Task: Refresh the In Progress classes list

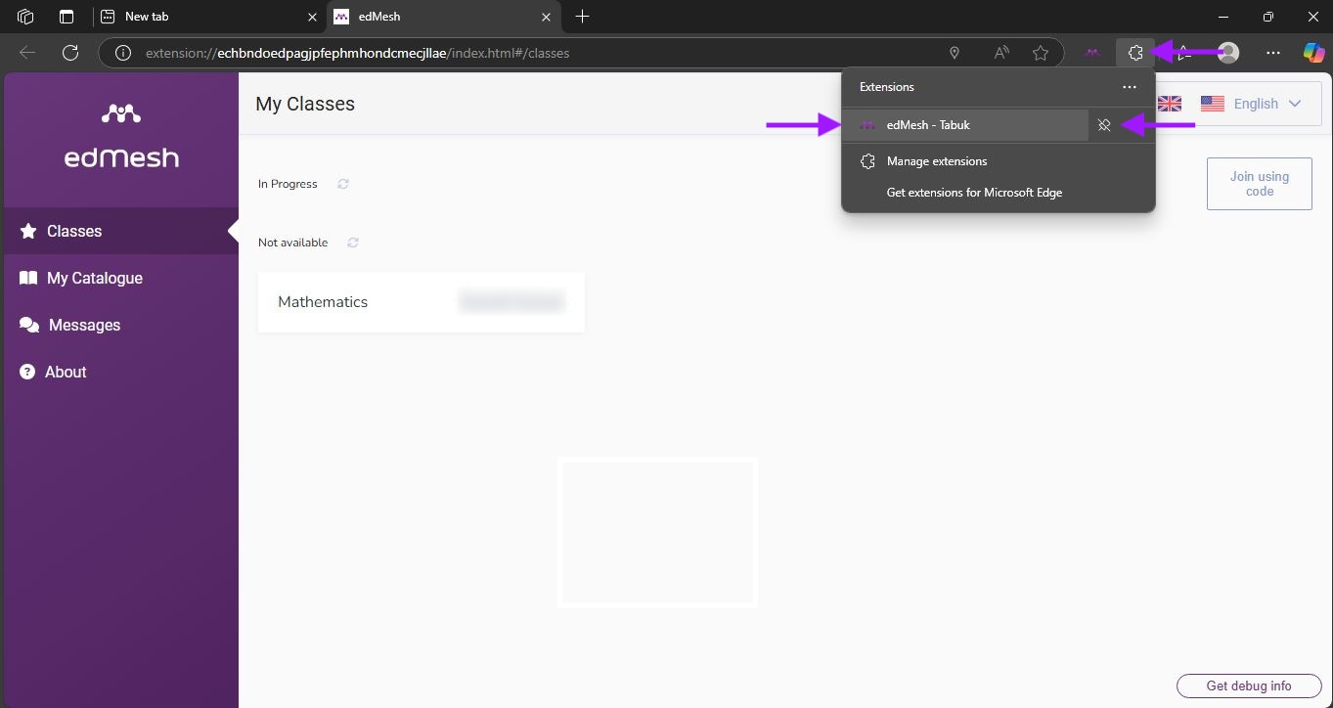Action: tap(343, 184)
